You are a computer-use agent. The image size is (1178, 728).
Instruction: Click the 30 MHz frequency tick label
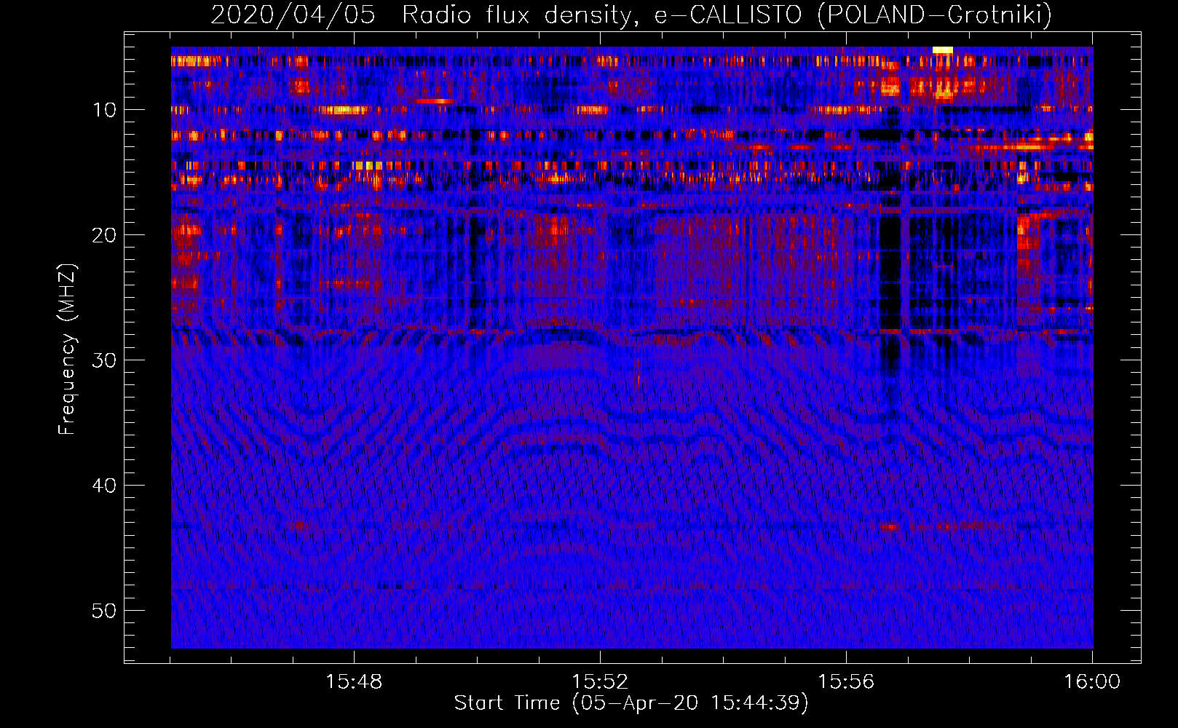pyautogui.click(x=105, y=360)
